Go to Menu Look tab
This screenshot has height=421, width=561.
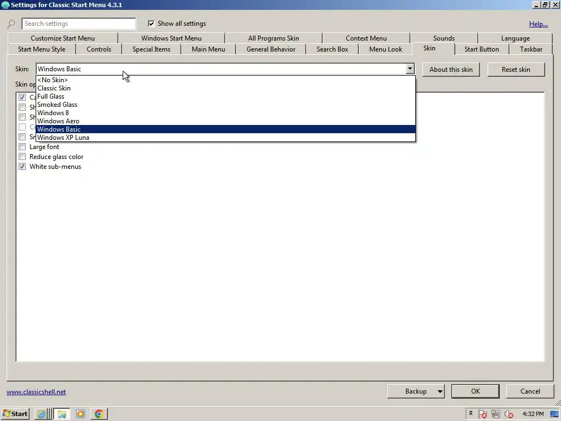pyautogui.click(x=385, y=49)
